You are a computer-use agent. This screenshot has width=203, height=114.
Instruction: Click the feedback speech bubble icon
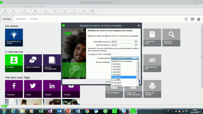(193, 19)
